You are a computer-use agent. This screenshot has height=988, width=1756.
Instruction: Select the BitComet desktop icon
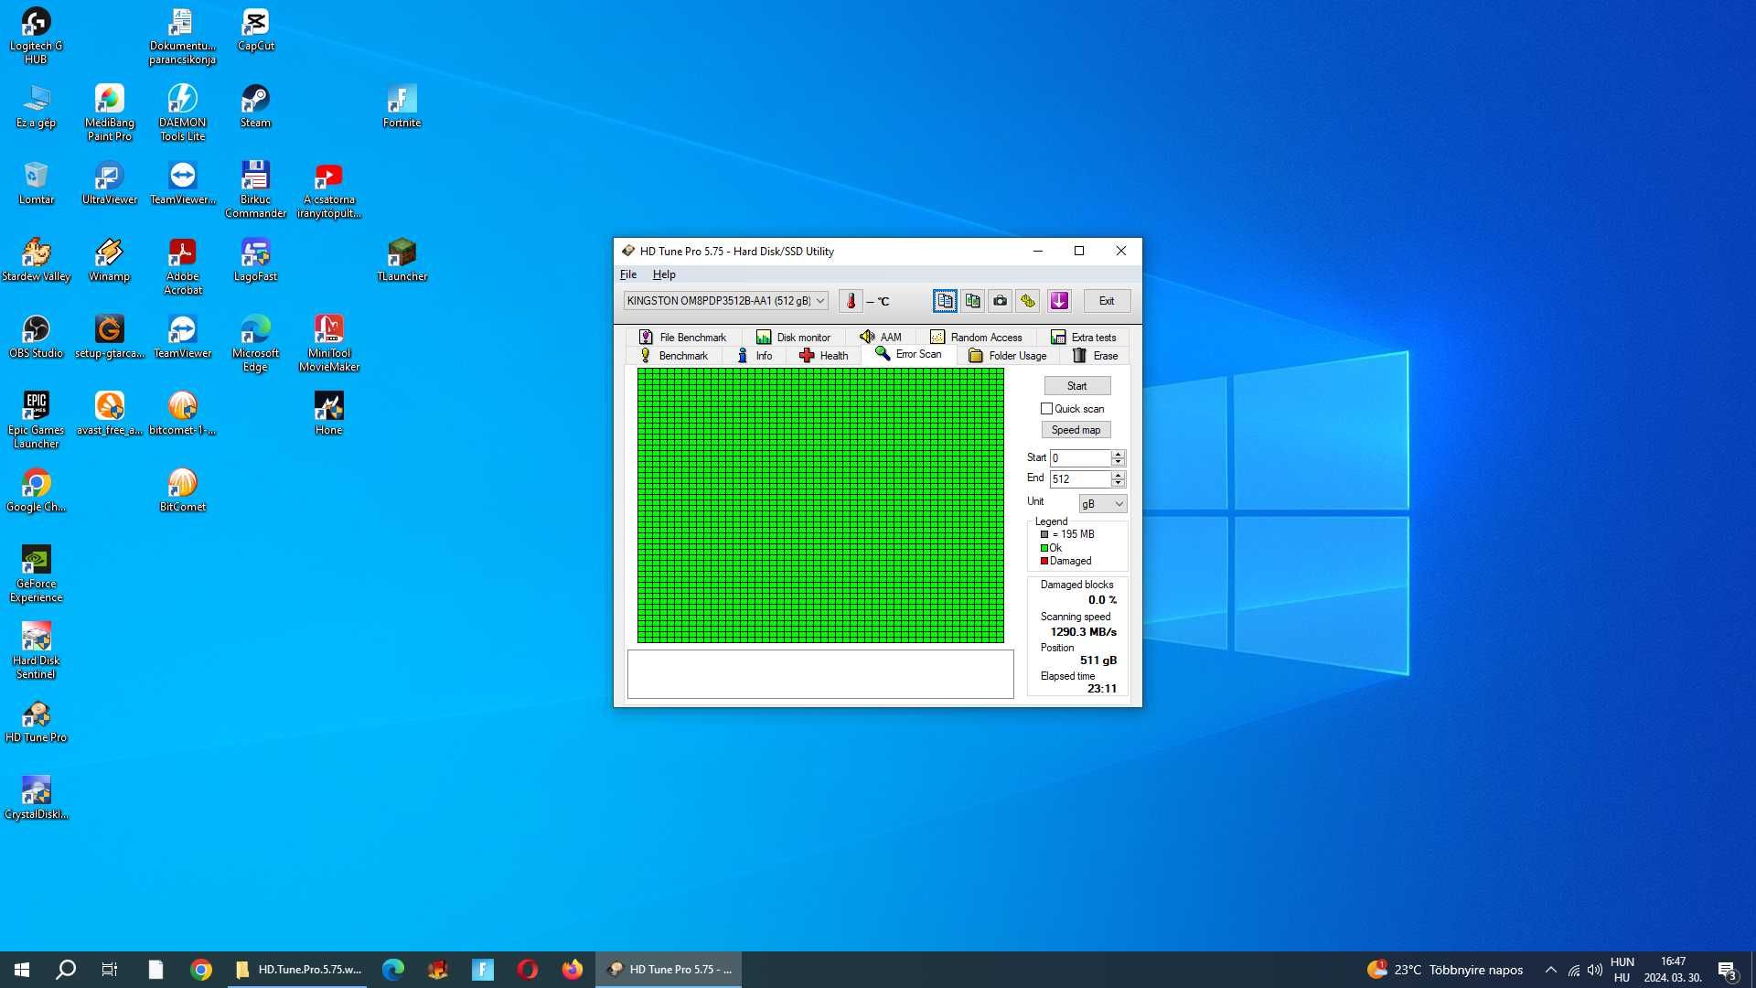[x=182, y=490]
